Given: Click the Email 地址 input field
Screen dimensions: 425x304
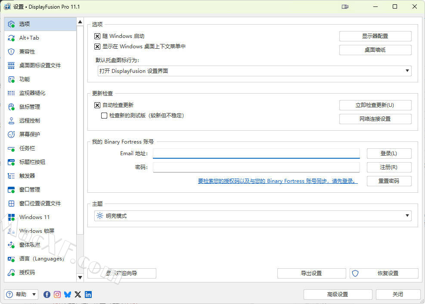Looking at the screenshot, I should [256, 154].
